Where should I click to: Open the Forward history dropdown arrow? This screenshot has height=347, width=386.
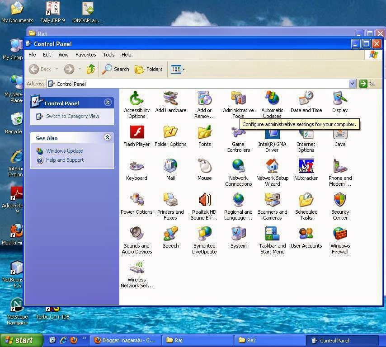80,69
